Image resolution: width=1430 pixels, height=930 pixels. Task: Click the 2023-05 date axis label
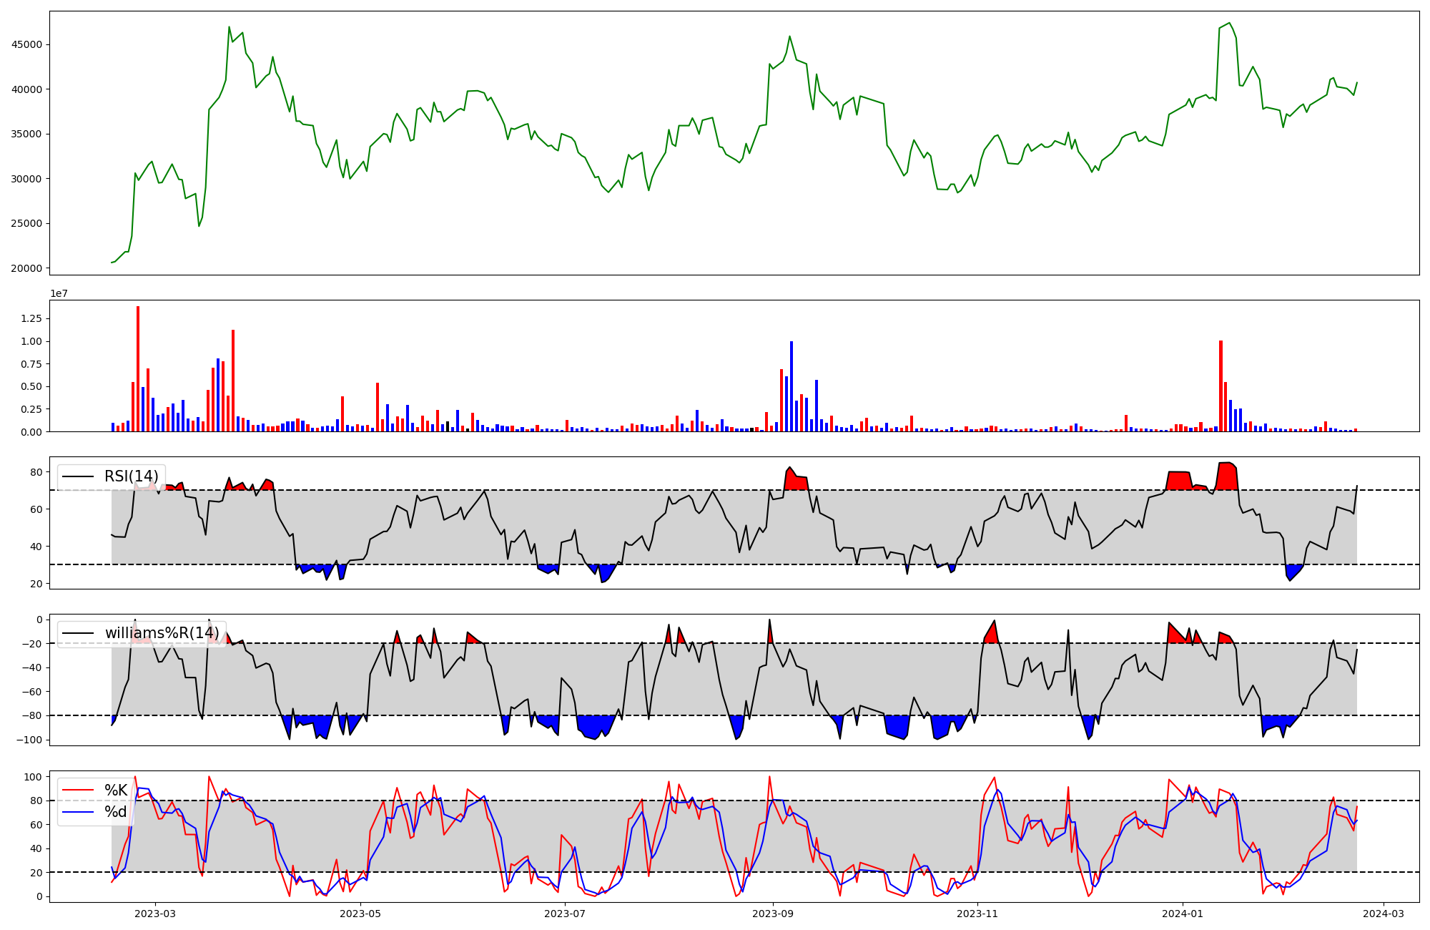[360, 913]
